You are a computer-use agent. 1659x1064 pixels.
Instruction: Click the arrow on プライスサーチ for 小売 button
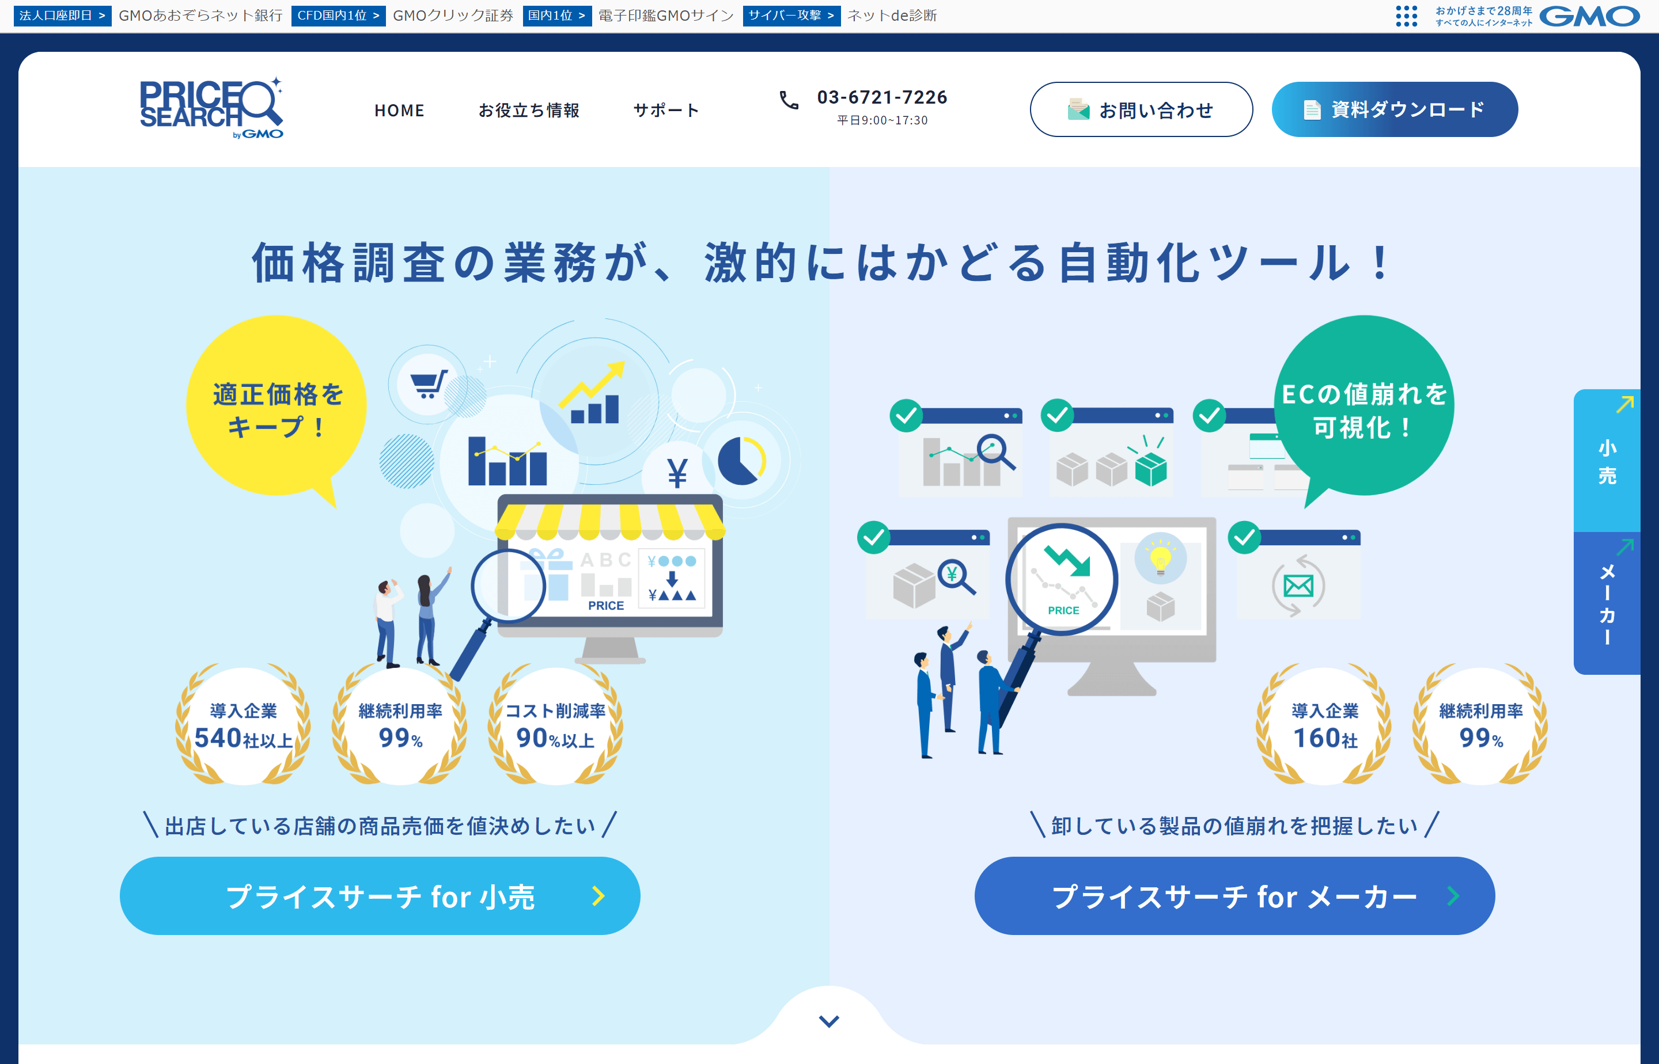tap(599, 896)
